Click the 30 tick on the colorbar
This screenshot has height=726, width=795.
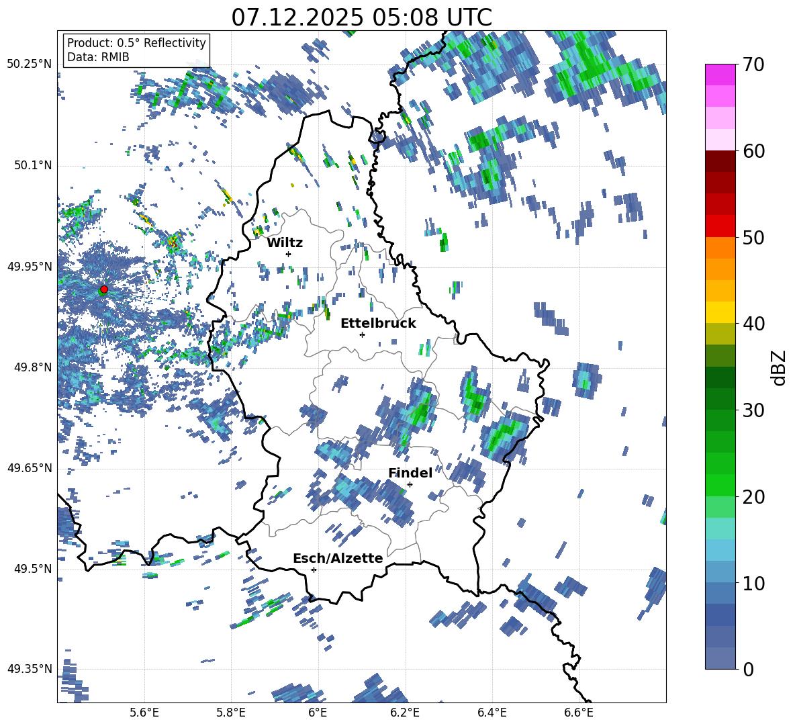click(x=753, y=410)
